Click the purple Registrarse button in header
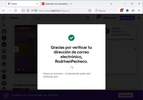The width and height of the screenshot is (143, 100). [x=127, y=18]
